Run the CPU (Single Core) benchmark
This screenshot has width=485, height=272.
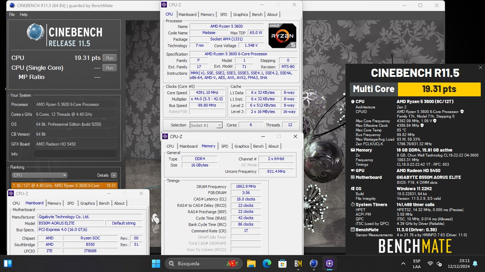(x=110, y=68)
